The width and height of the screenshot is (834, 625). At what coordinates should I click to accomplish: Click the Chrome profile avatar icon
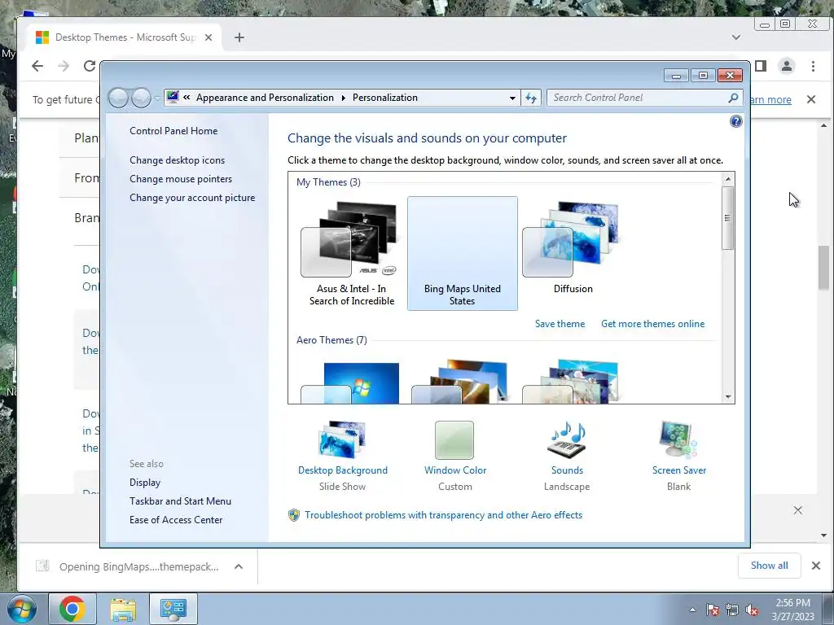(x=786, y=66)
